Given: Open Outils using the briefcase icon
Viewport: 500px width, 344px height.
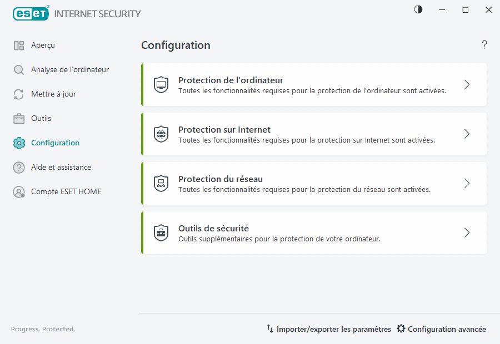Looking at the screenshot, I should 18,118.
